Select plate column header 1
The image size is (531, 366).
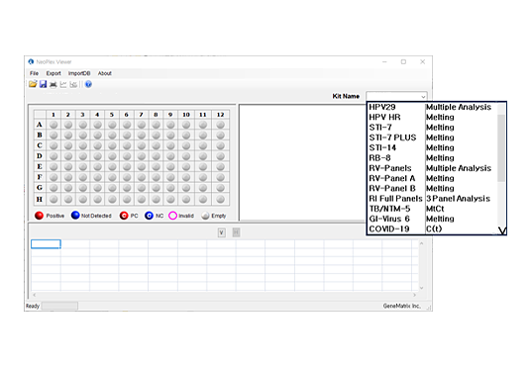click(53, 115)
